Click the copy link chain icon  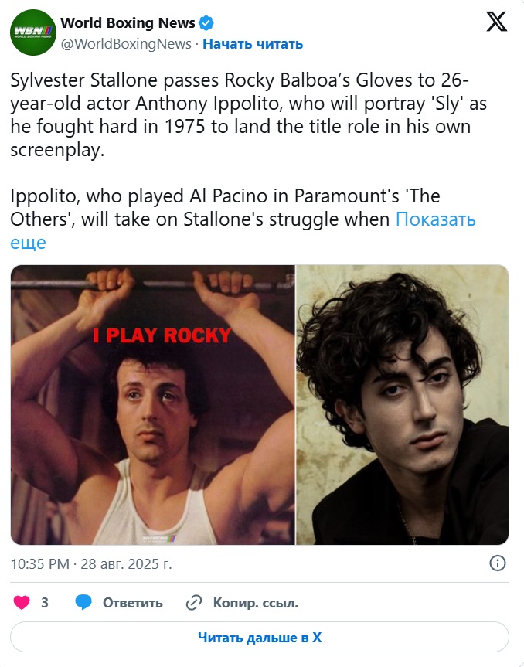[x=194, y=603]
